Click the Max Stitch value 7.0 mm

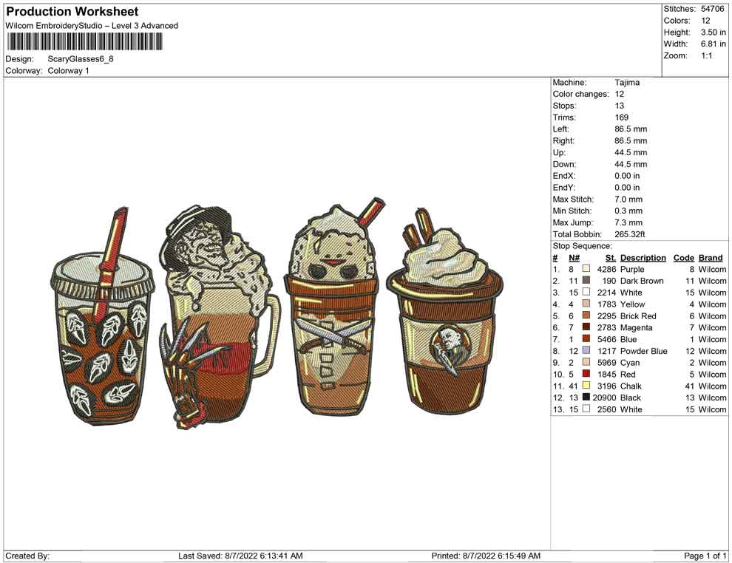point(628,199)
